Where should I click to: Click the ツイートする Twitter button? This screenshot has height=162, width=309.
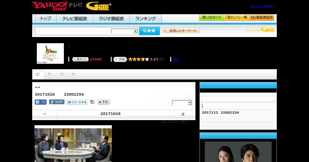click(x=77, y=102)
